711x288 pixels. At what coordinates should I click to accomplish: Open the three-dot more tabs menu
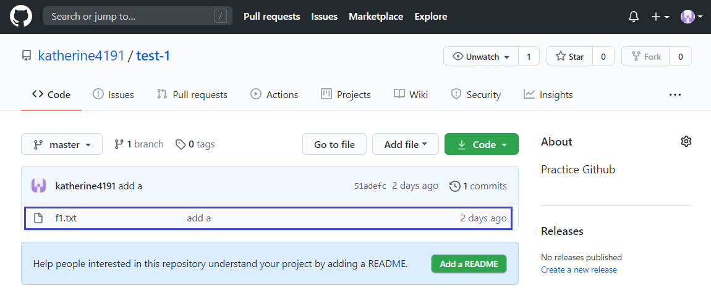(675, 94)
